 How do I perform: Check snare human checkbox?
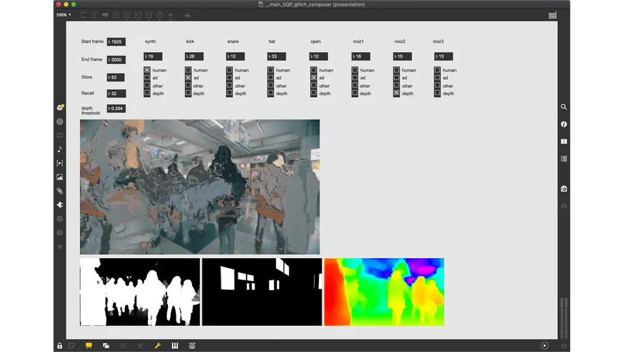(x=229, y=70)
